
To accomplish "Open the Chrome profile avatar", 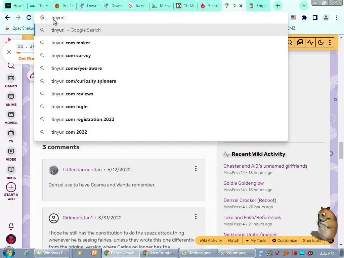I will [x=326, y=17].
